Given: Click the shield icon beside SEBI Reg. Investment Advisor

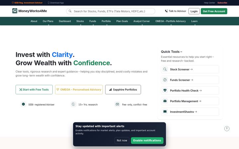Looking at the screenshot, I should 13,3.
